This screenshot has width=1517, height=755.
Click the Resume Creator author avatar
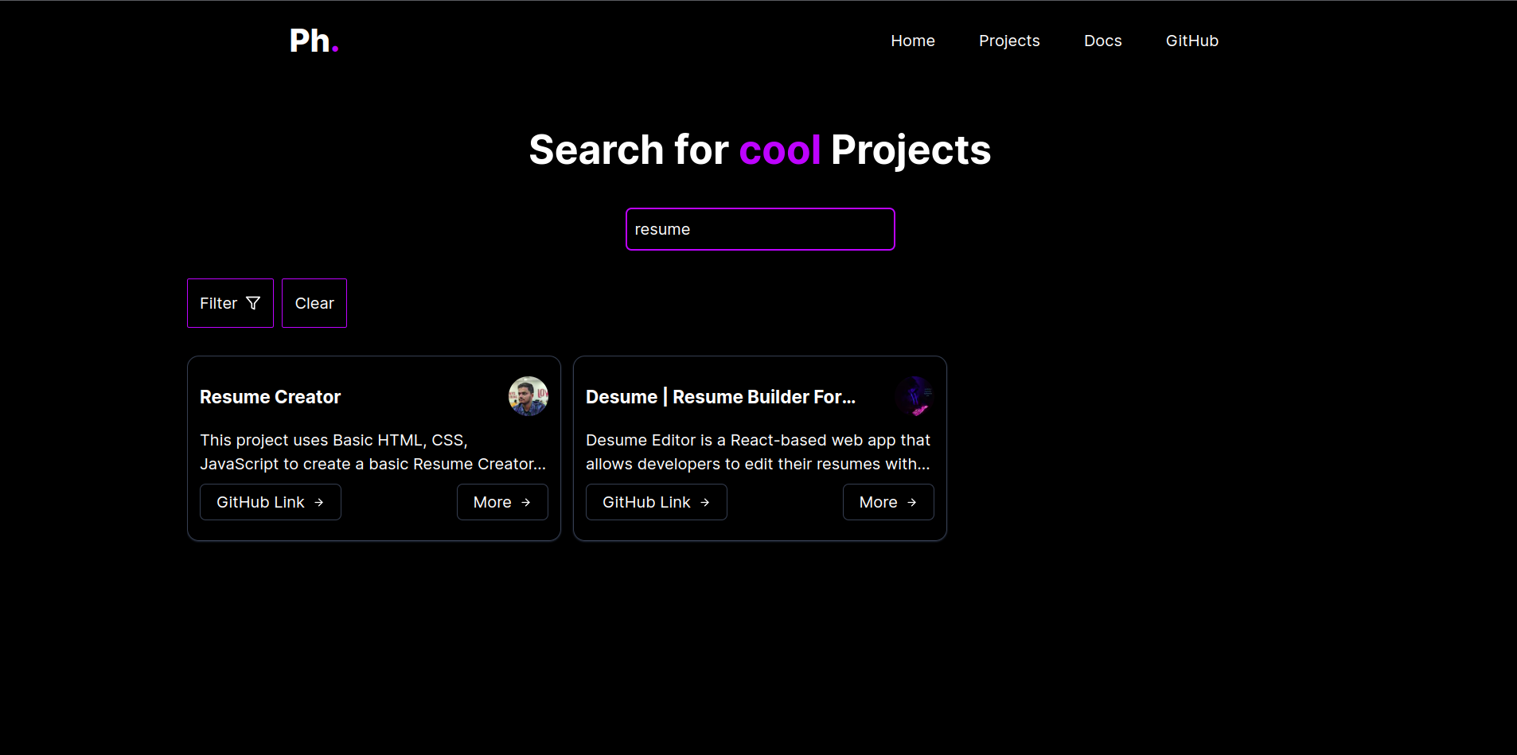click(x=528, y=396)
